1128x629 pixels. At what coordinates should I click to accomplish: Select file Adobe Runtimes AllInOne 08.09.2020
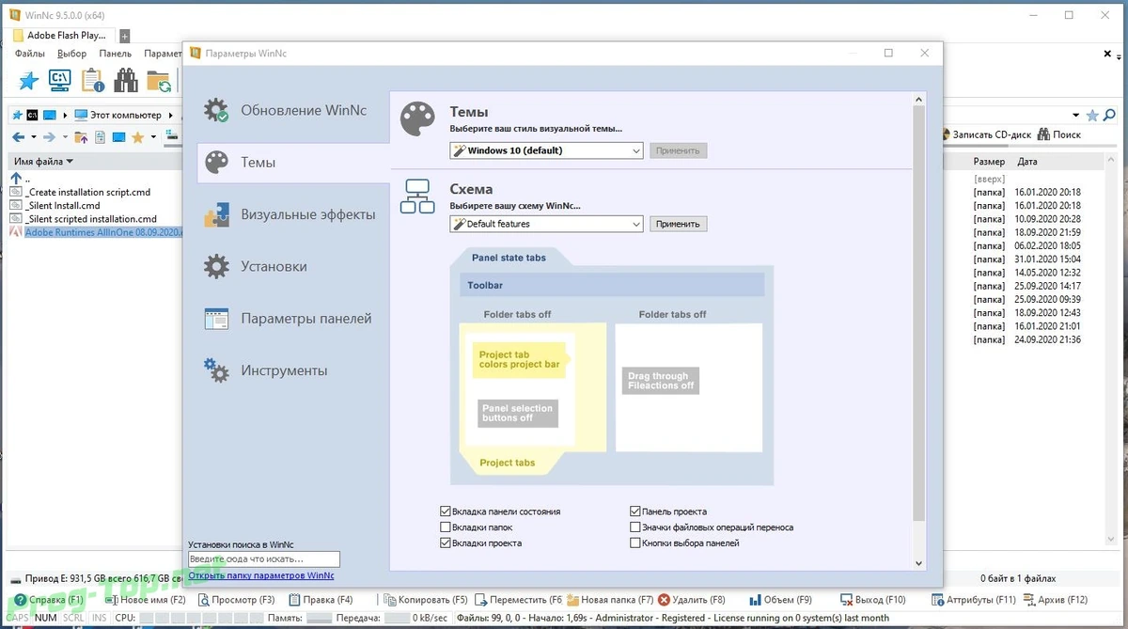coord(95,232)
